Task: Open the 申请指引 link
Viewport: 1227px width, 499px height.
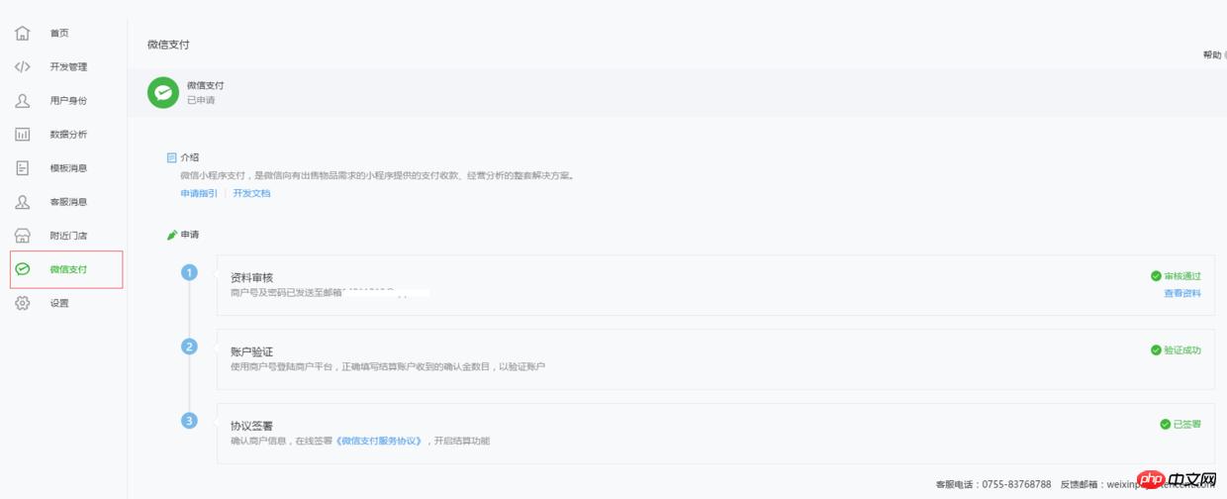Action: click(199, 193)
